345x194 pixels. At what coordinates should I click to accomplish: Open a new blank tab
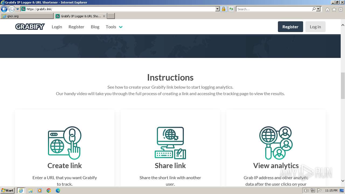pyautogui.click(x=111, y=16)
